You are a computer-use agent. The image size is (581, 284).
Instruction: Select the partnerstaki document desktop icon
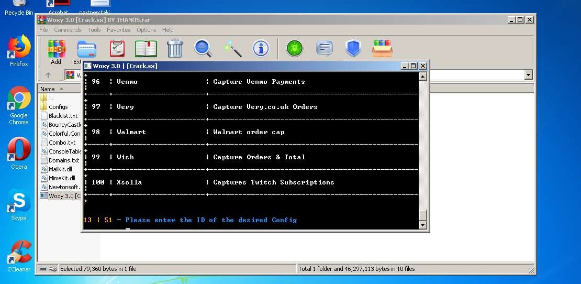(x=95, y=7)
